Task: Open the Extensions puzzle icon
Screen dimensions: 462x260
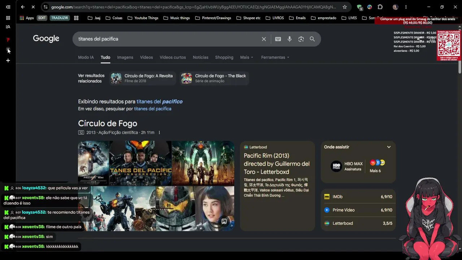Action: tap(380, 7)
